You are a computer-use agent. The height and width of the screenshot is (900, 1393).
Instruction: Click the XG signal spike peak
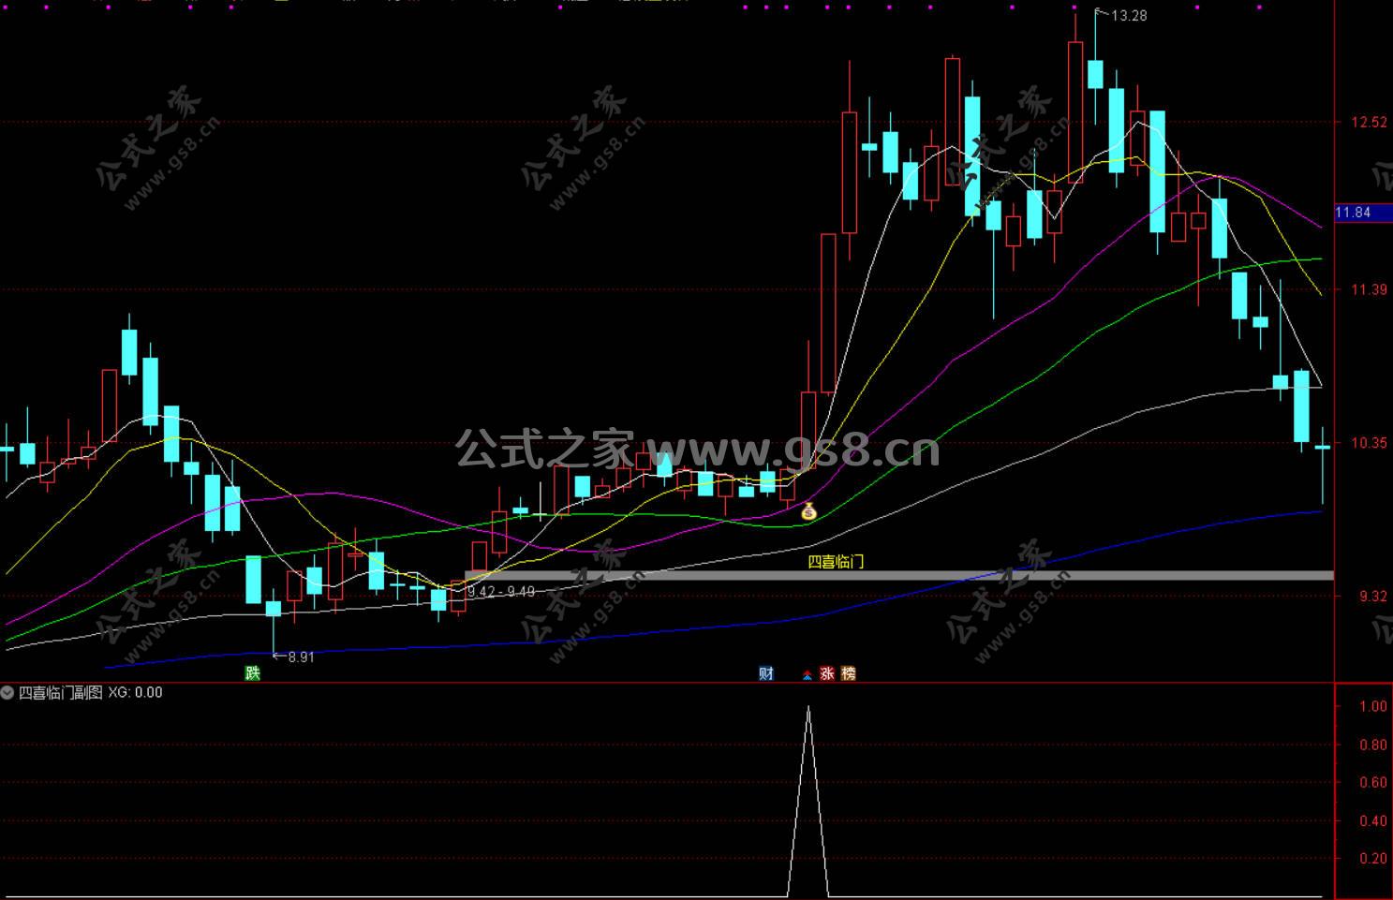[808, 707]
